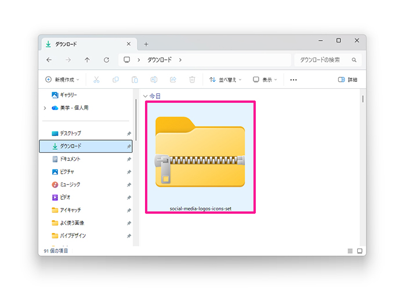Select 美学 - 個人用 in the sidebar
Viewport: 406px width, 291px height.
pos(74,108)
